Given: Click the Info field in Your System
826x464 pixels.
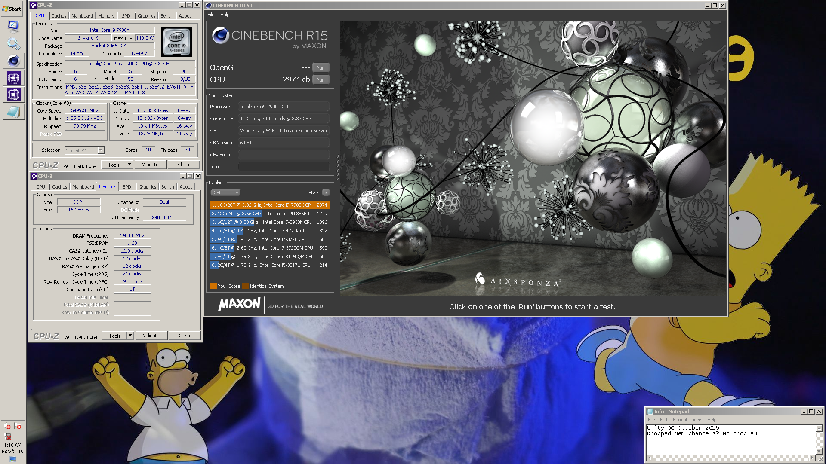Looking at the screenshot, I should tap(284, 167).
